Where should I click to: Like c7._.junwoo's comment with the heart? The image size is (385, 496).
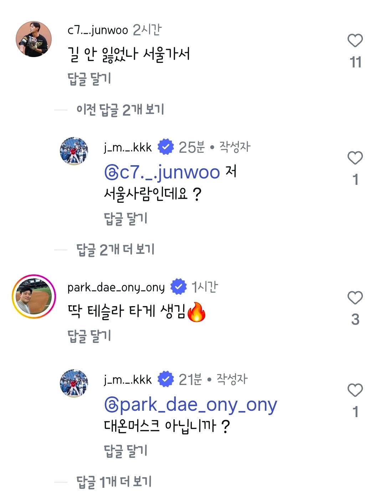[355, 41]
